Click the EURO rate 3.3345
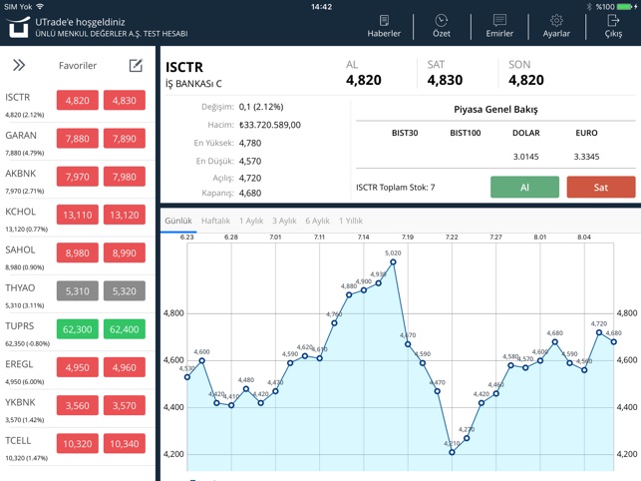Viewport: 641px width, 481px height. coord(586,157)
